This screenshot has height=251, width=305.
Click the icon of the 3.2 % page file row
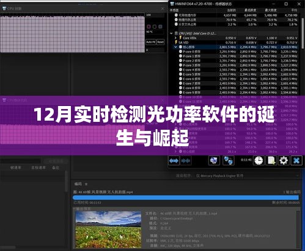(x=176, y=24)
